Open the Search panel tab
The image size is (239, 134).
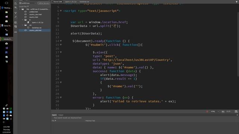[x=54, y=115]
